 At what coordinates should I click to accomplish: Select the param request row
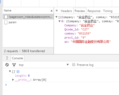coord(28,22)
